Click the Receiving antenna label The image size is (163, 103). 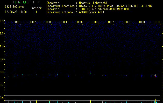click(x=60, y=12)
